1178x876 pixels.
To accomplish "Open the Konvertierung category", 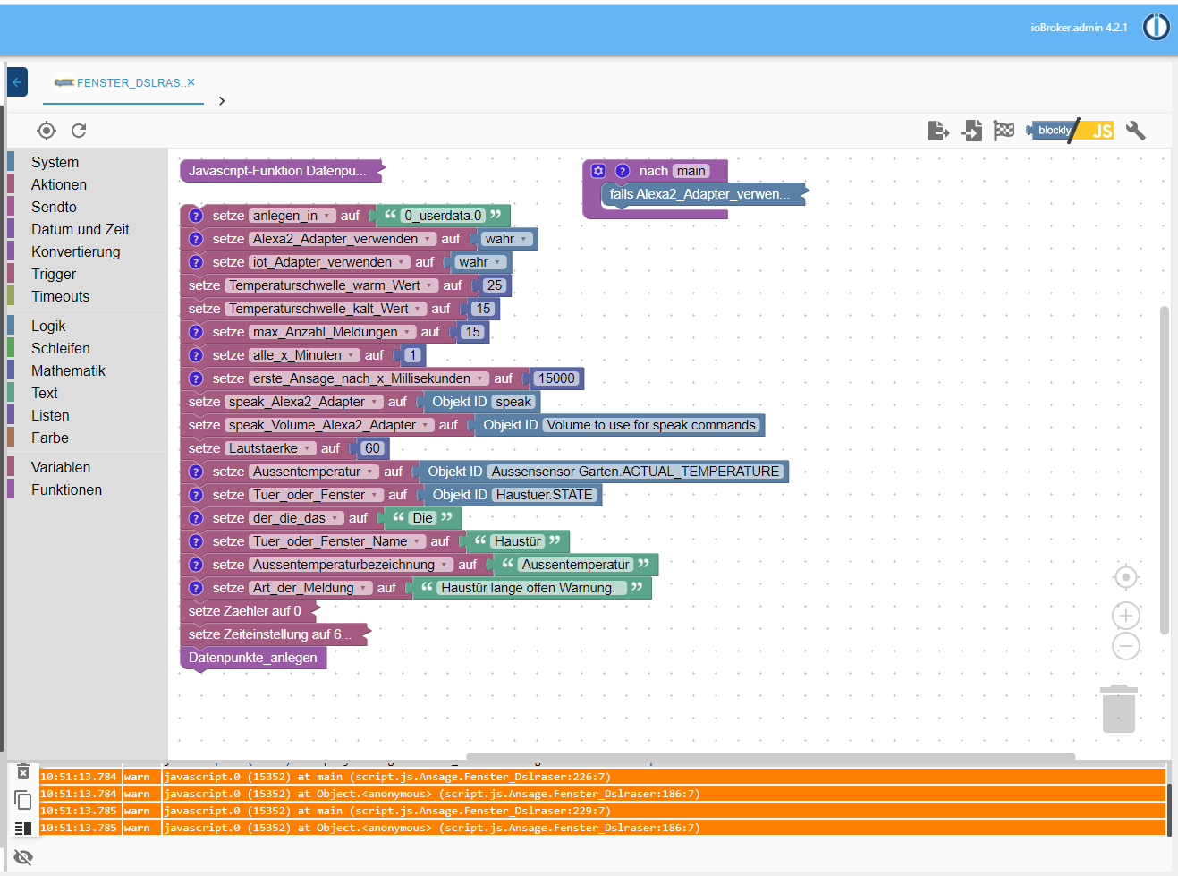I will [75, 251].
